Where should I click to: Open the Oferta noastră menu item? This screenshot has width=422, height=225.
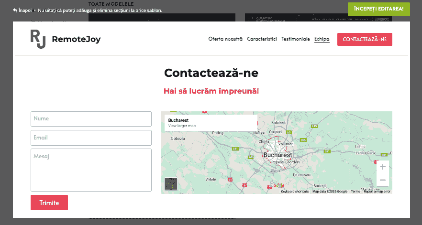click(x=225, y=39)
